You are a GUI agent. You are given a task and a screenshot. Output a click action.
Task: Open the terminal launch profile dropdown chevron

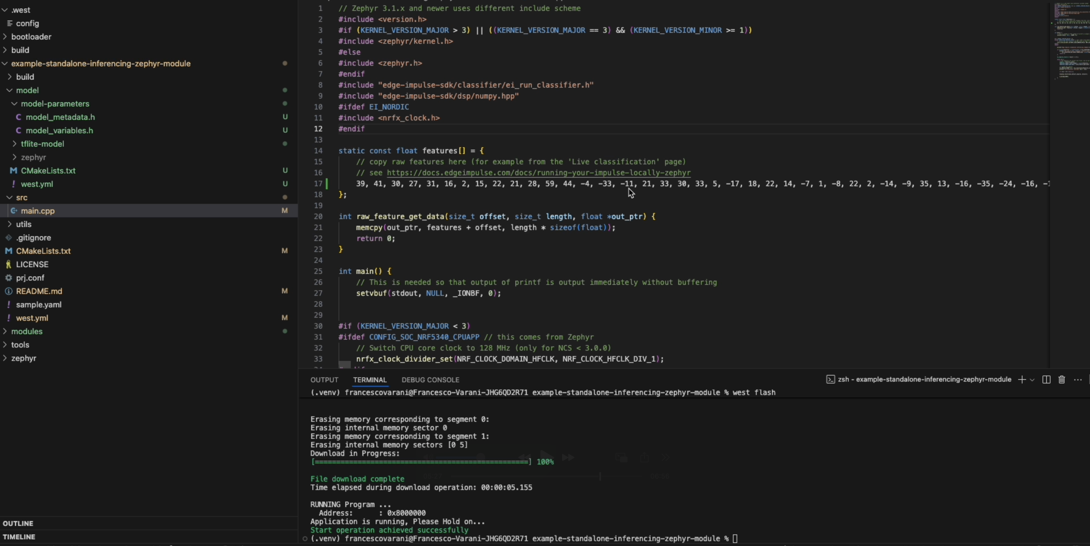pyautogui.click(x=1032, y=380)
